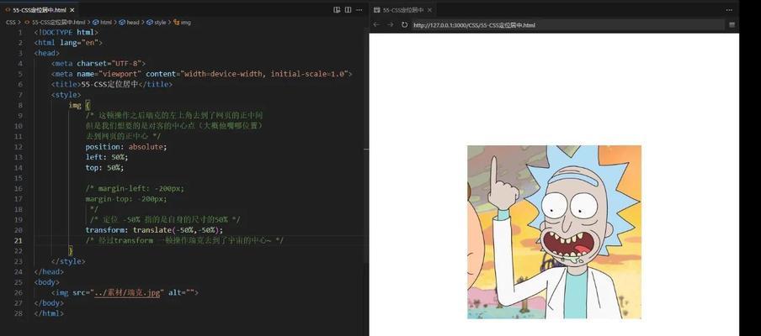Click the '<html lang="en">' line
The width and height of the screenshot is (761, 336).
[x=68, y=43]
